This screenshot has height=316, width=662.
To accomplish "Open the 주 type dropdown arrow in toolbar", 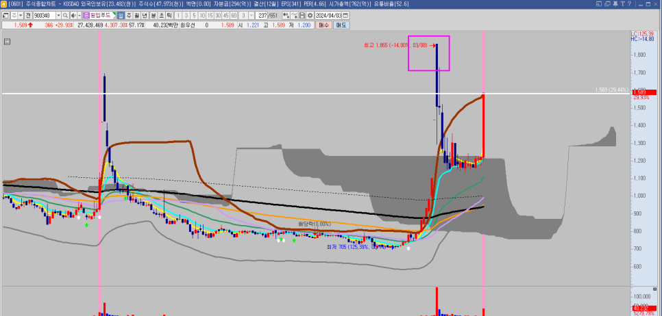I will [21, 15].
